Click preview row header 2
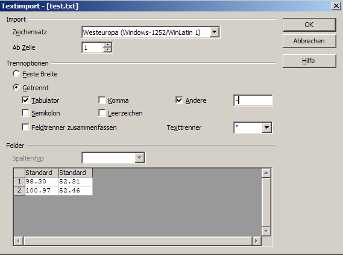The height and width of the screenshot is (255, 343). coord(19,191)
